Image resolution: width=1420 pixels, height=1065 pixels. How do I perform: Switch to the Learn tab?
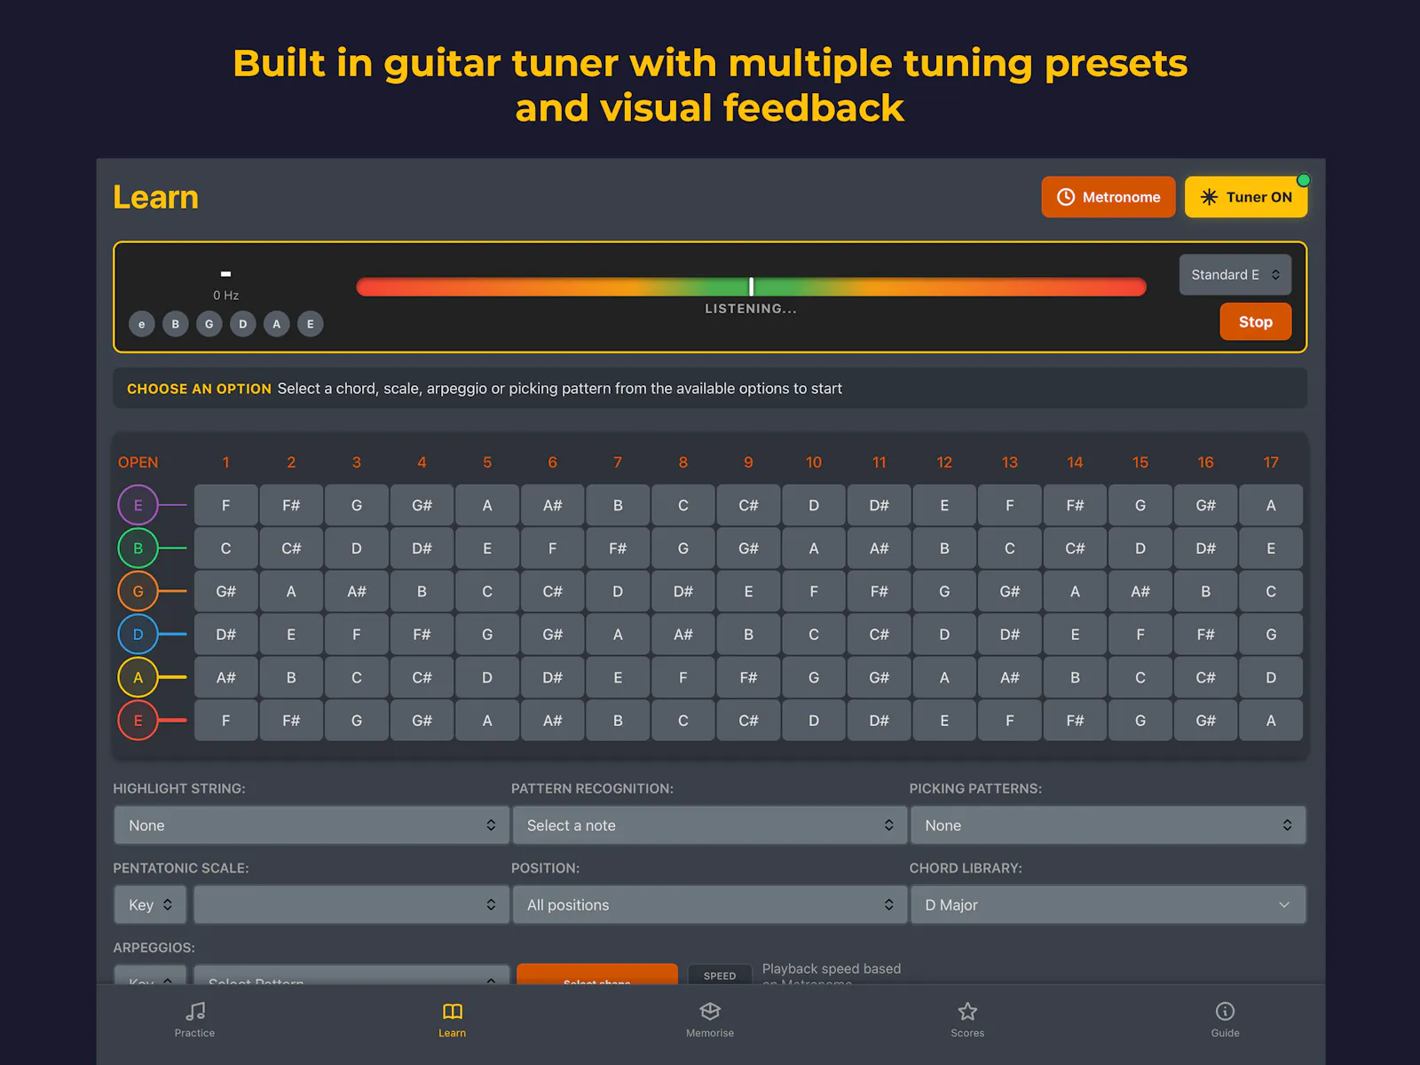[453, 1020]
